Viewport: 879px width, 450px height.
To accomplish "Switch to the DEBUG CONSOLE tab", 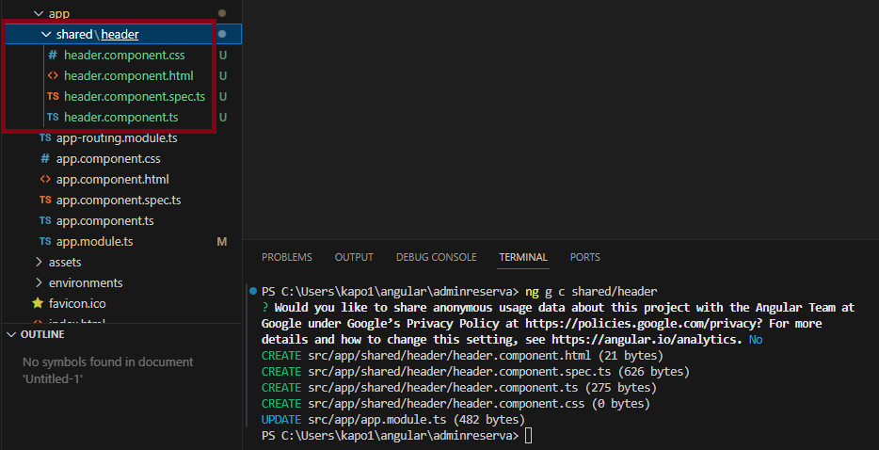I will 436,257.
